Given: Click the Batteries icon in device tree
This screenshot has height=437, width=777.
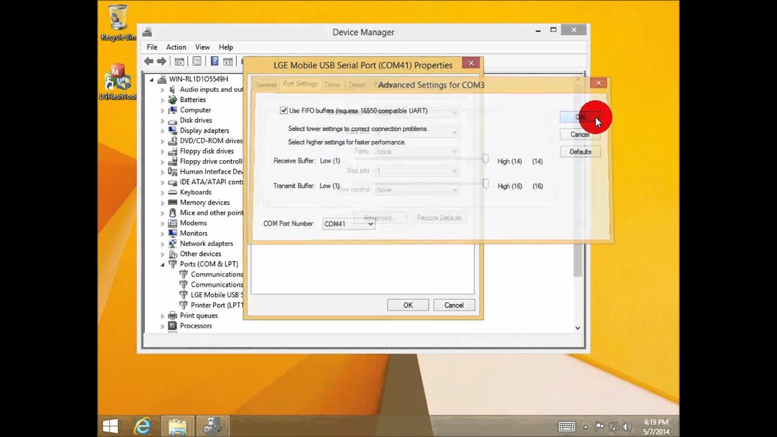Looking at the screenshot, I should (172, 100).
